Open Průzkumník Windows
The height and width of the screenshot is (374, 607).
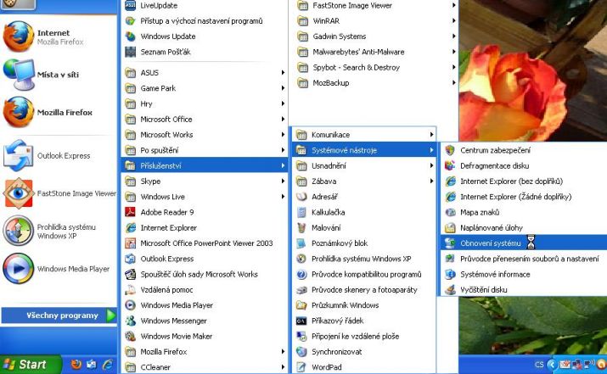pyautogui.click(x=364, y=305)
